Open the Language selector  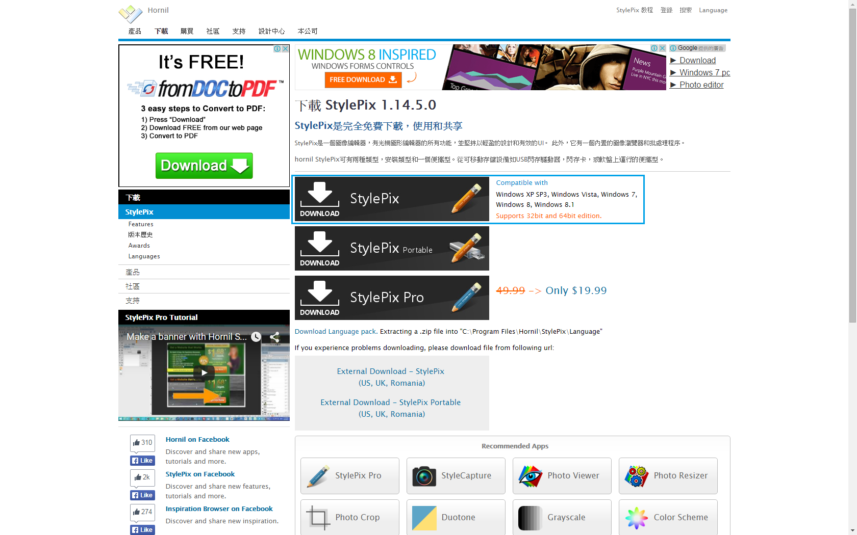[x=713, y=10]
